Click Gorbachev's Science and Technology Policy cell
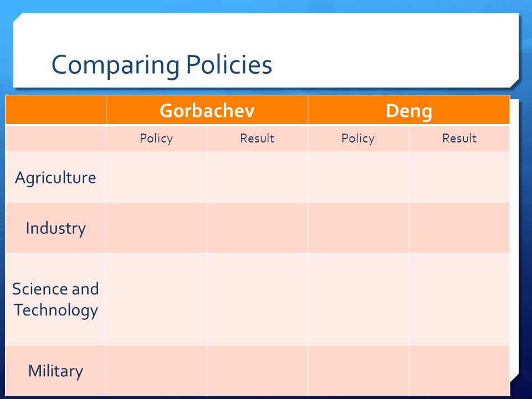The height and width of the screenshot is (399, 532). click(156, 299)
